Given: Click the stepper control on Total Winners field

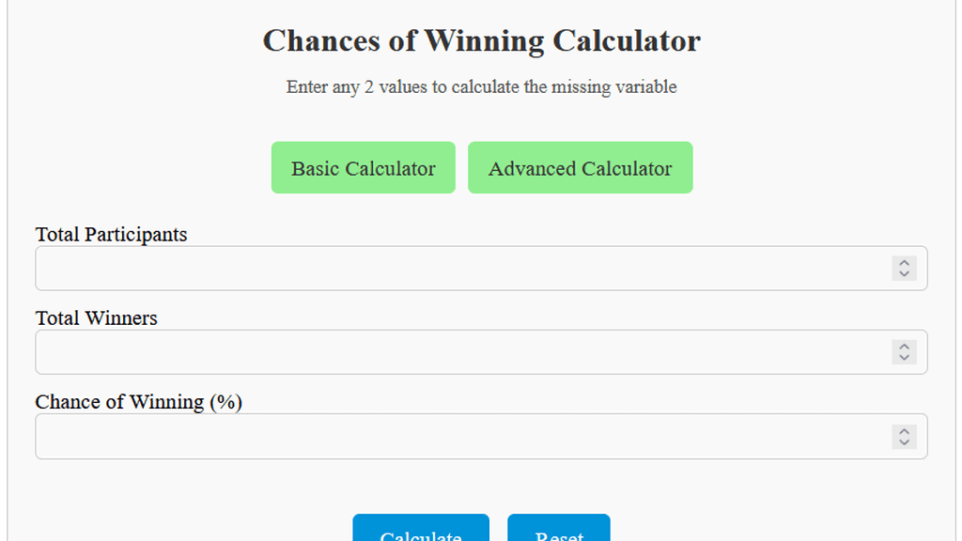Looking at the screenshot, I should pos(903,351).
